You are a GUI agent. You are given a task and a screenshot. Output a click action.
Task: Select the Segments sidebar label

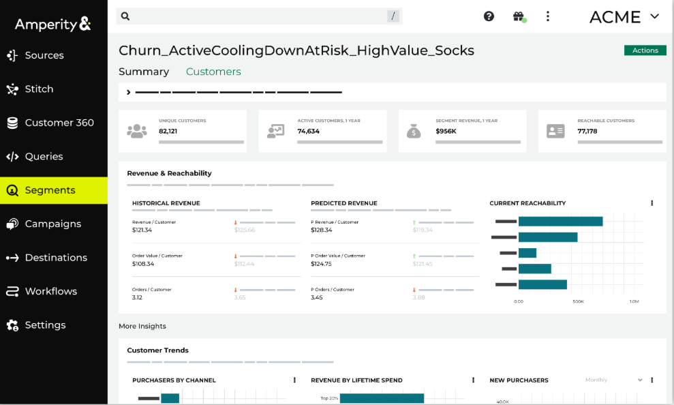(50, 190)
